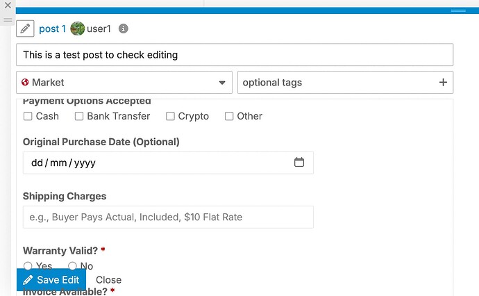The image size is (479, 296).
Task: Click the pencil edit icon beside post 1
Action: tap(25, 28)
